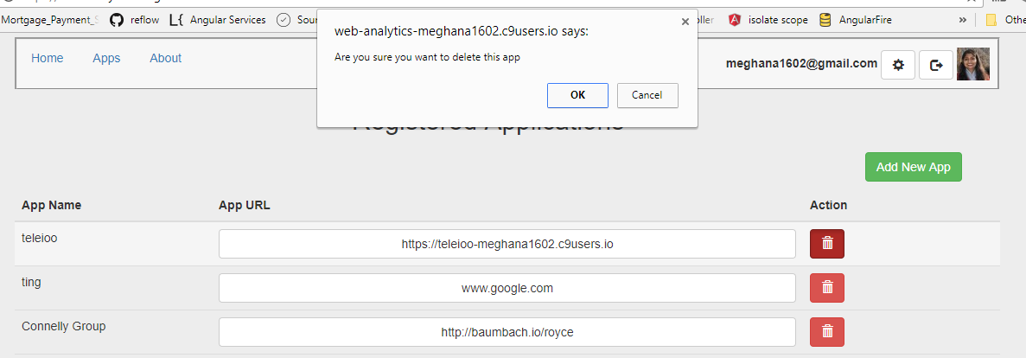1026x358 pixels.
Task: Click the teleioo App URL field
Action: click(507, 244)
